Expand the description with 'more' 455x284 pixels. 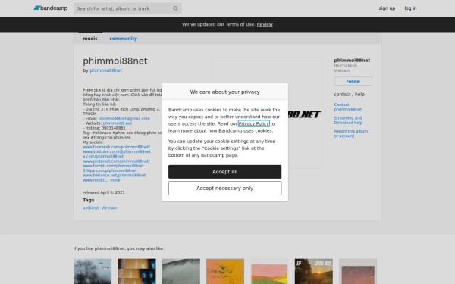pos(115,180)
